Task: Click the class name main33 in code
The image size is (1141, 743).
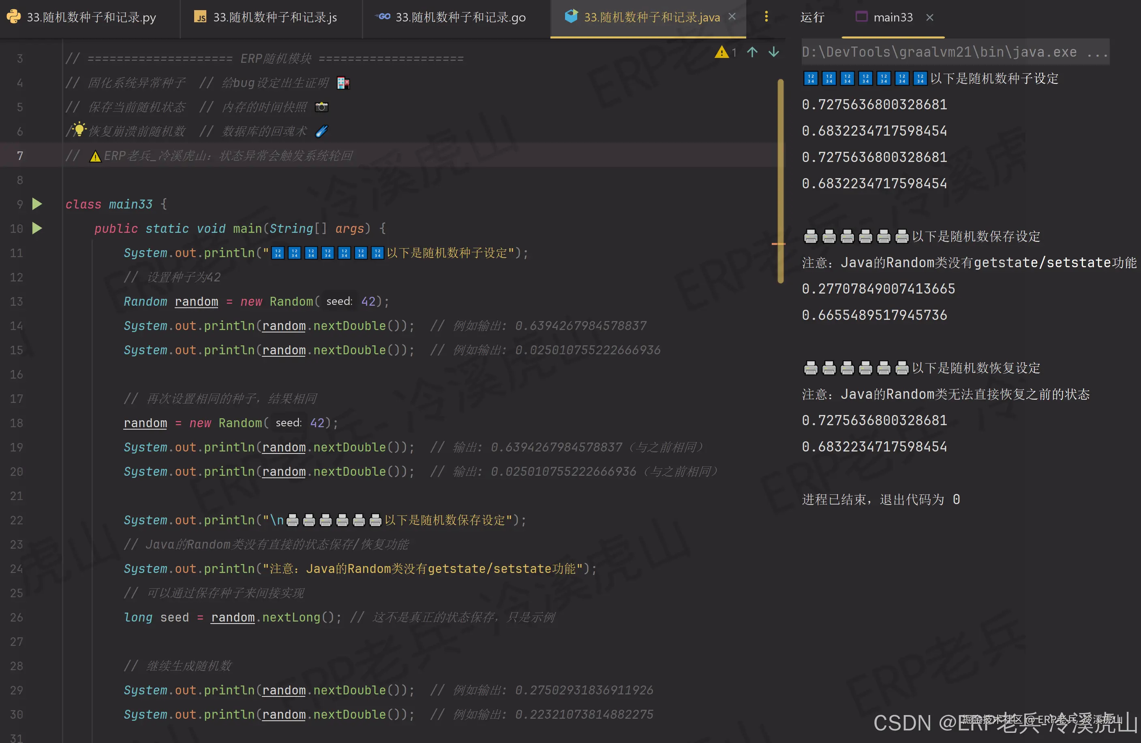Action: coord(131,204)
